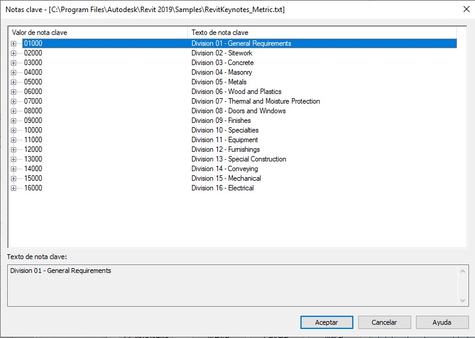
Task: Open help with the Ayuda button
Action: 442,322
